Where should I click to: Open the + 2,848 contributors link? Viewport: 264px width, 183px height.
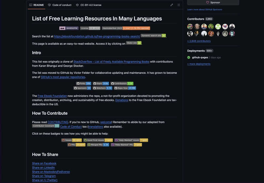pos(199,41)
